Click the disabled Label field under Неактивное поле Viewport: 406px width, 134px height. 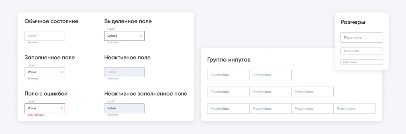pos(124,72)
